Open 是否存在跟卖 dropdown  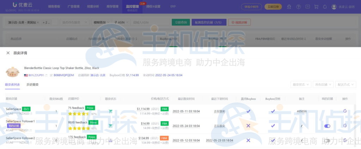coord(75,22)
